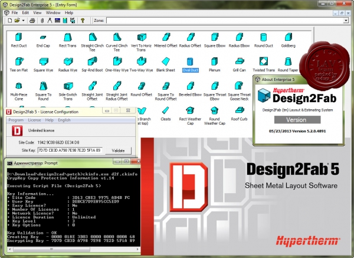This screenshot has height=258, width=354.
Task: Create a new file from toolbar
Action: [x=9, y=21]
